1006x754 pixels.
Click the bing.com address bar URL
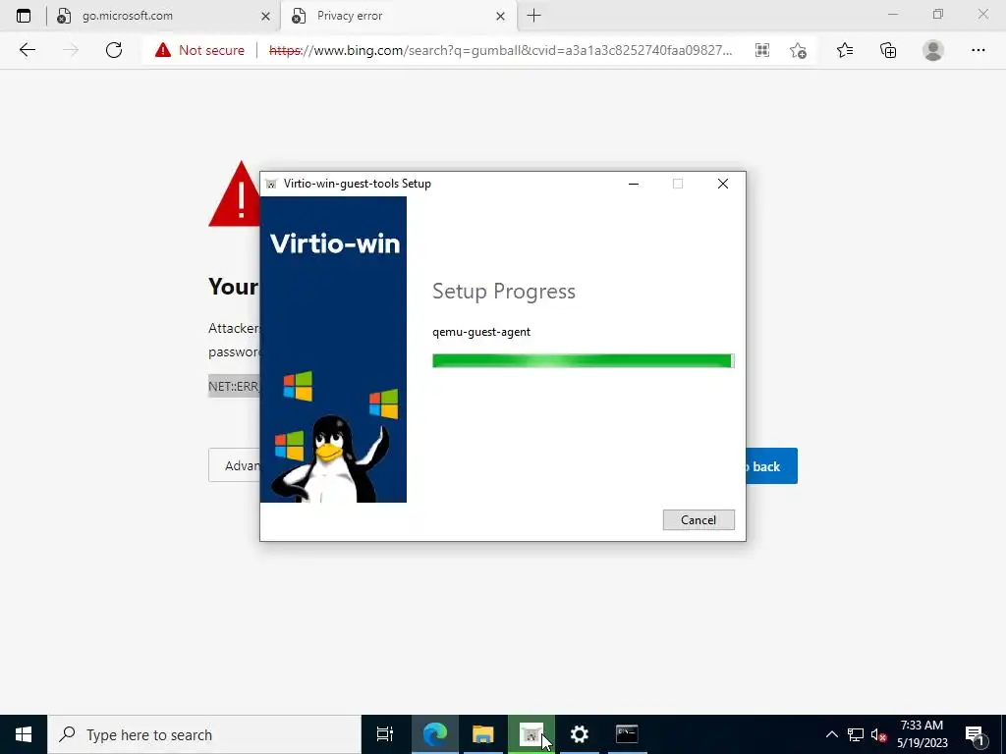coord(500,51)
